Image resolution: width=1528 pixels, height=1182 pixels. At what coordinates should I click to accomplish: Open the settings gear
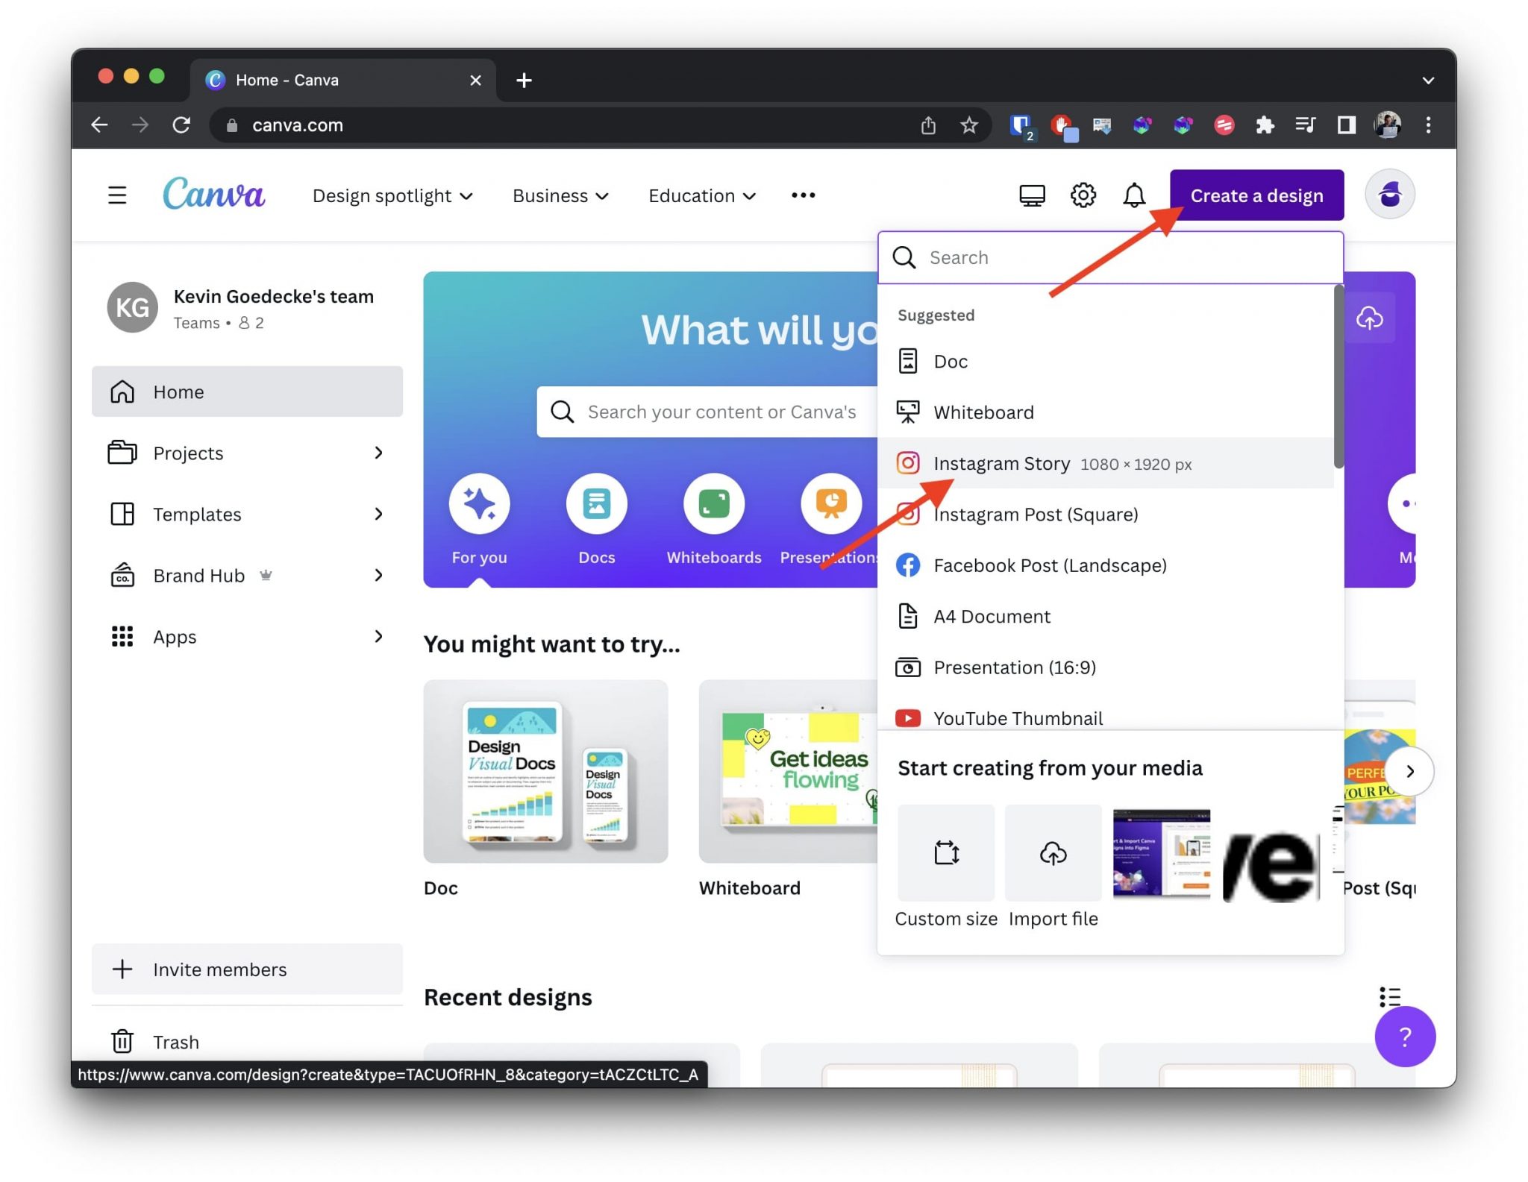click(1083, 195)
